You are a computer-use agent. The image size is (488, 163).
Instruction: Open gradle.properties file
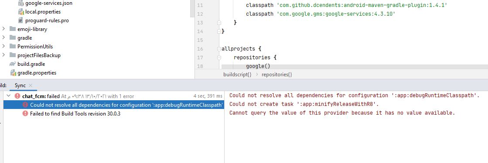(x=37, y=73)
